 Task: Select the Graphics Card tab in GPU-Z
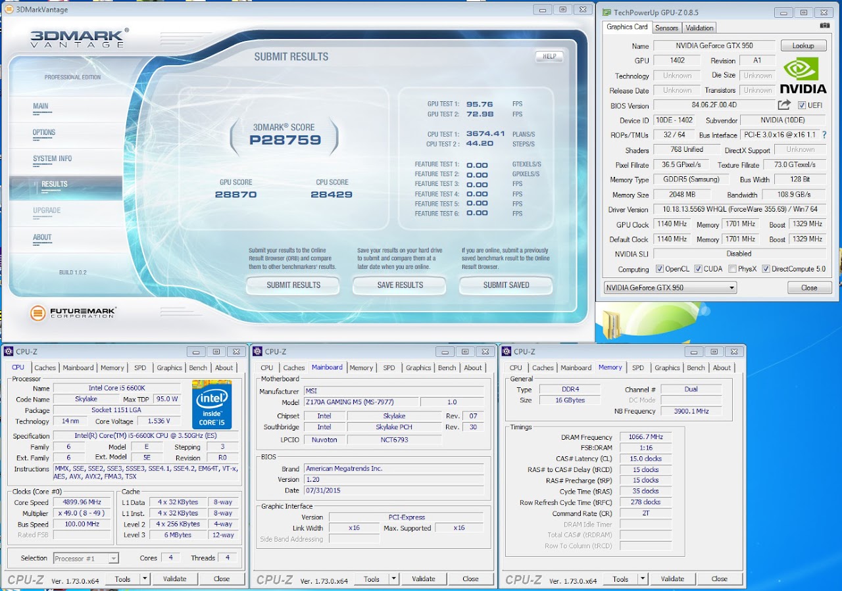click(x=627, y=27)
